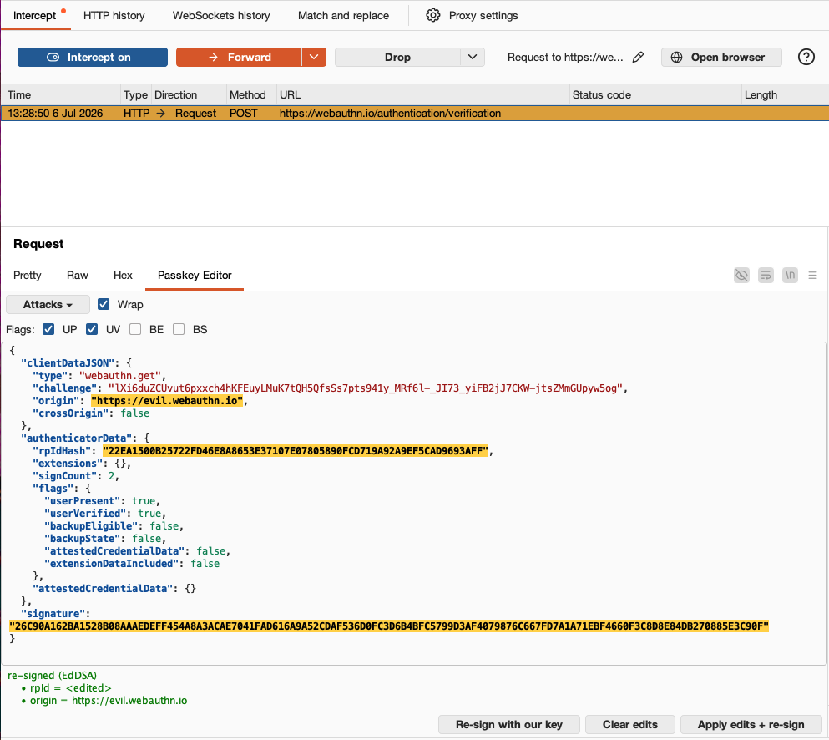Open the Request panel hamburger menu

click(812, 275)
